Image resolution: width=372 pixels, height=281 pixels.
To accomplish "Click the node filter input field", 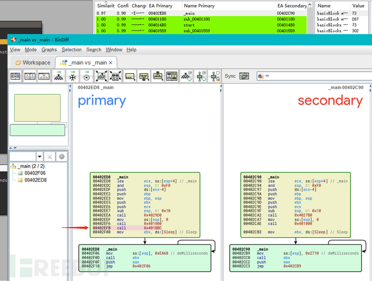I will 23,156.
